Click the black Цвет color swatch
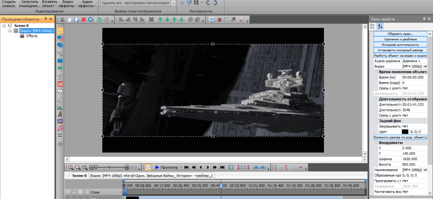Image resolution: width=433 pixels, height=199 pixels. pyautogui.click(x=405, y=132)
